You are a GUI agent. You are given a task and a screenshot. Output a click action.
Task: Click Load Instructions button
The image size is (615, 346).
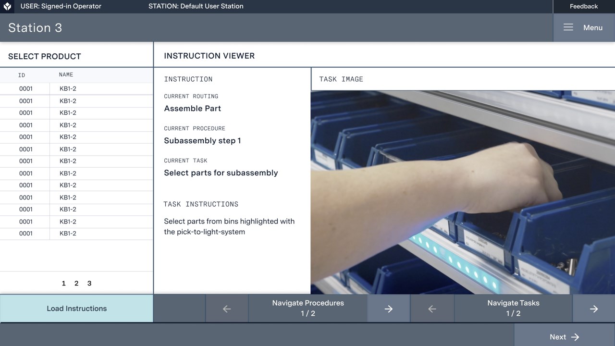tap(76, 309)
